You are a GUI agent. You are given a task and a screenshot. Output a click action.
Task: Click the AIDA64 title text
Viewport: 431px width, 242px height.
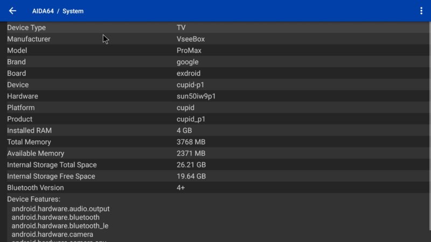pos(43,11)
